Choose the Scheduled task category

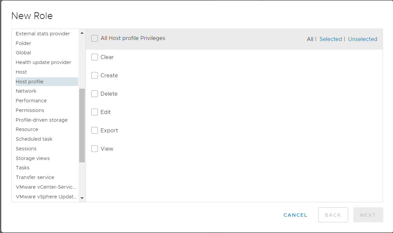34,139
